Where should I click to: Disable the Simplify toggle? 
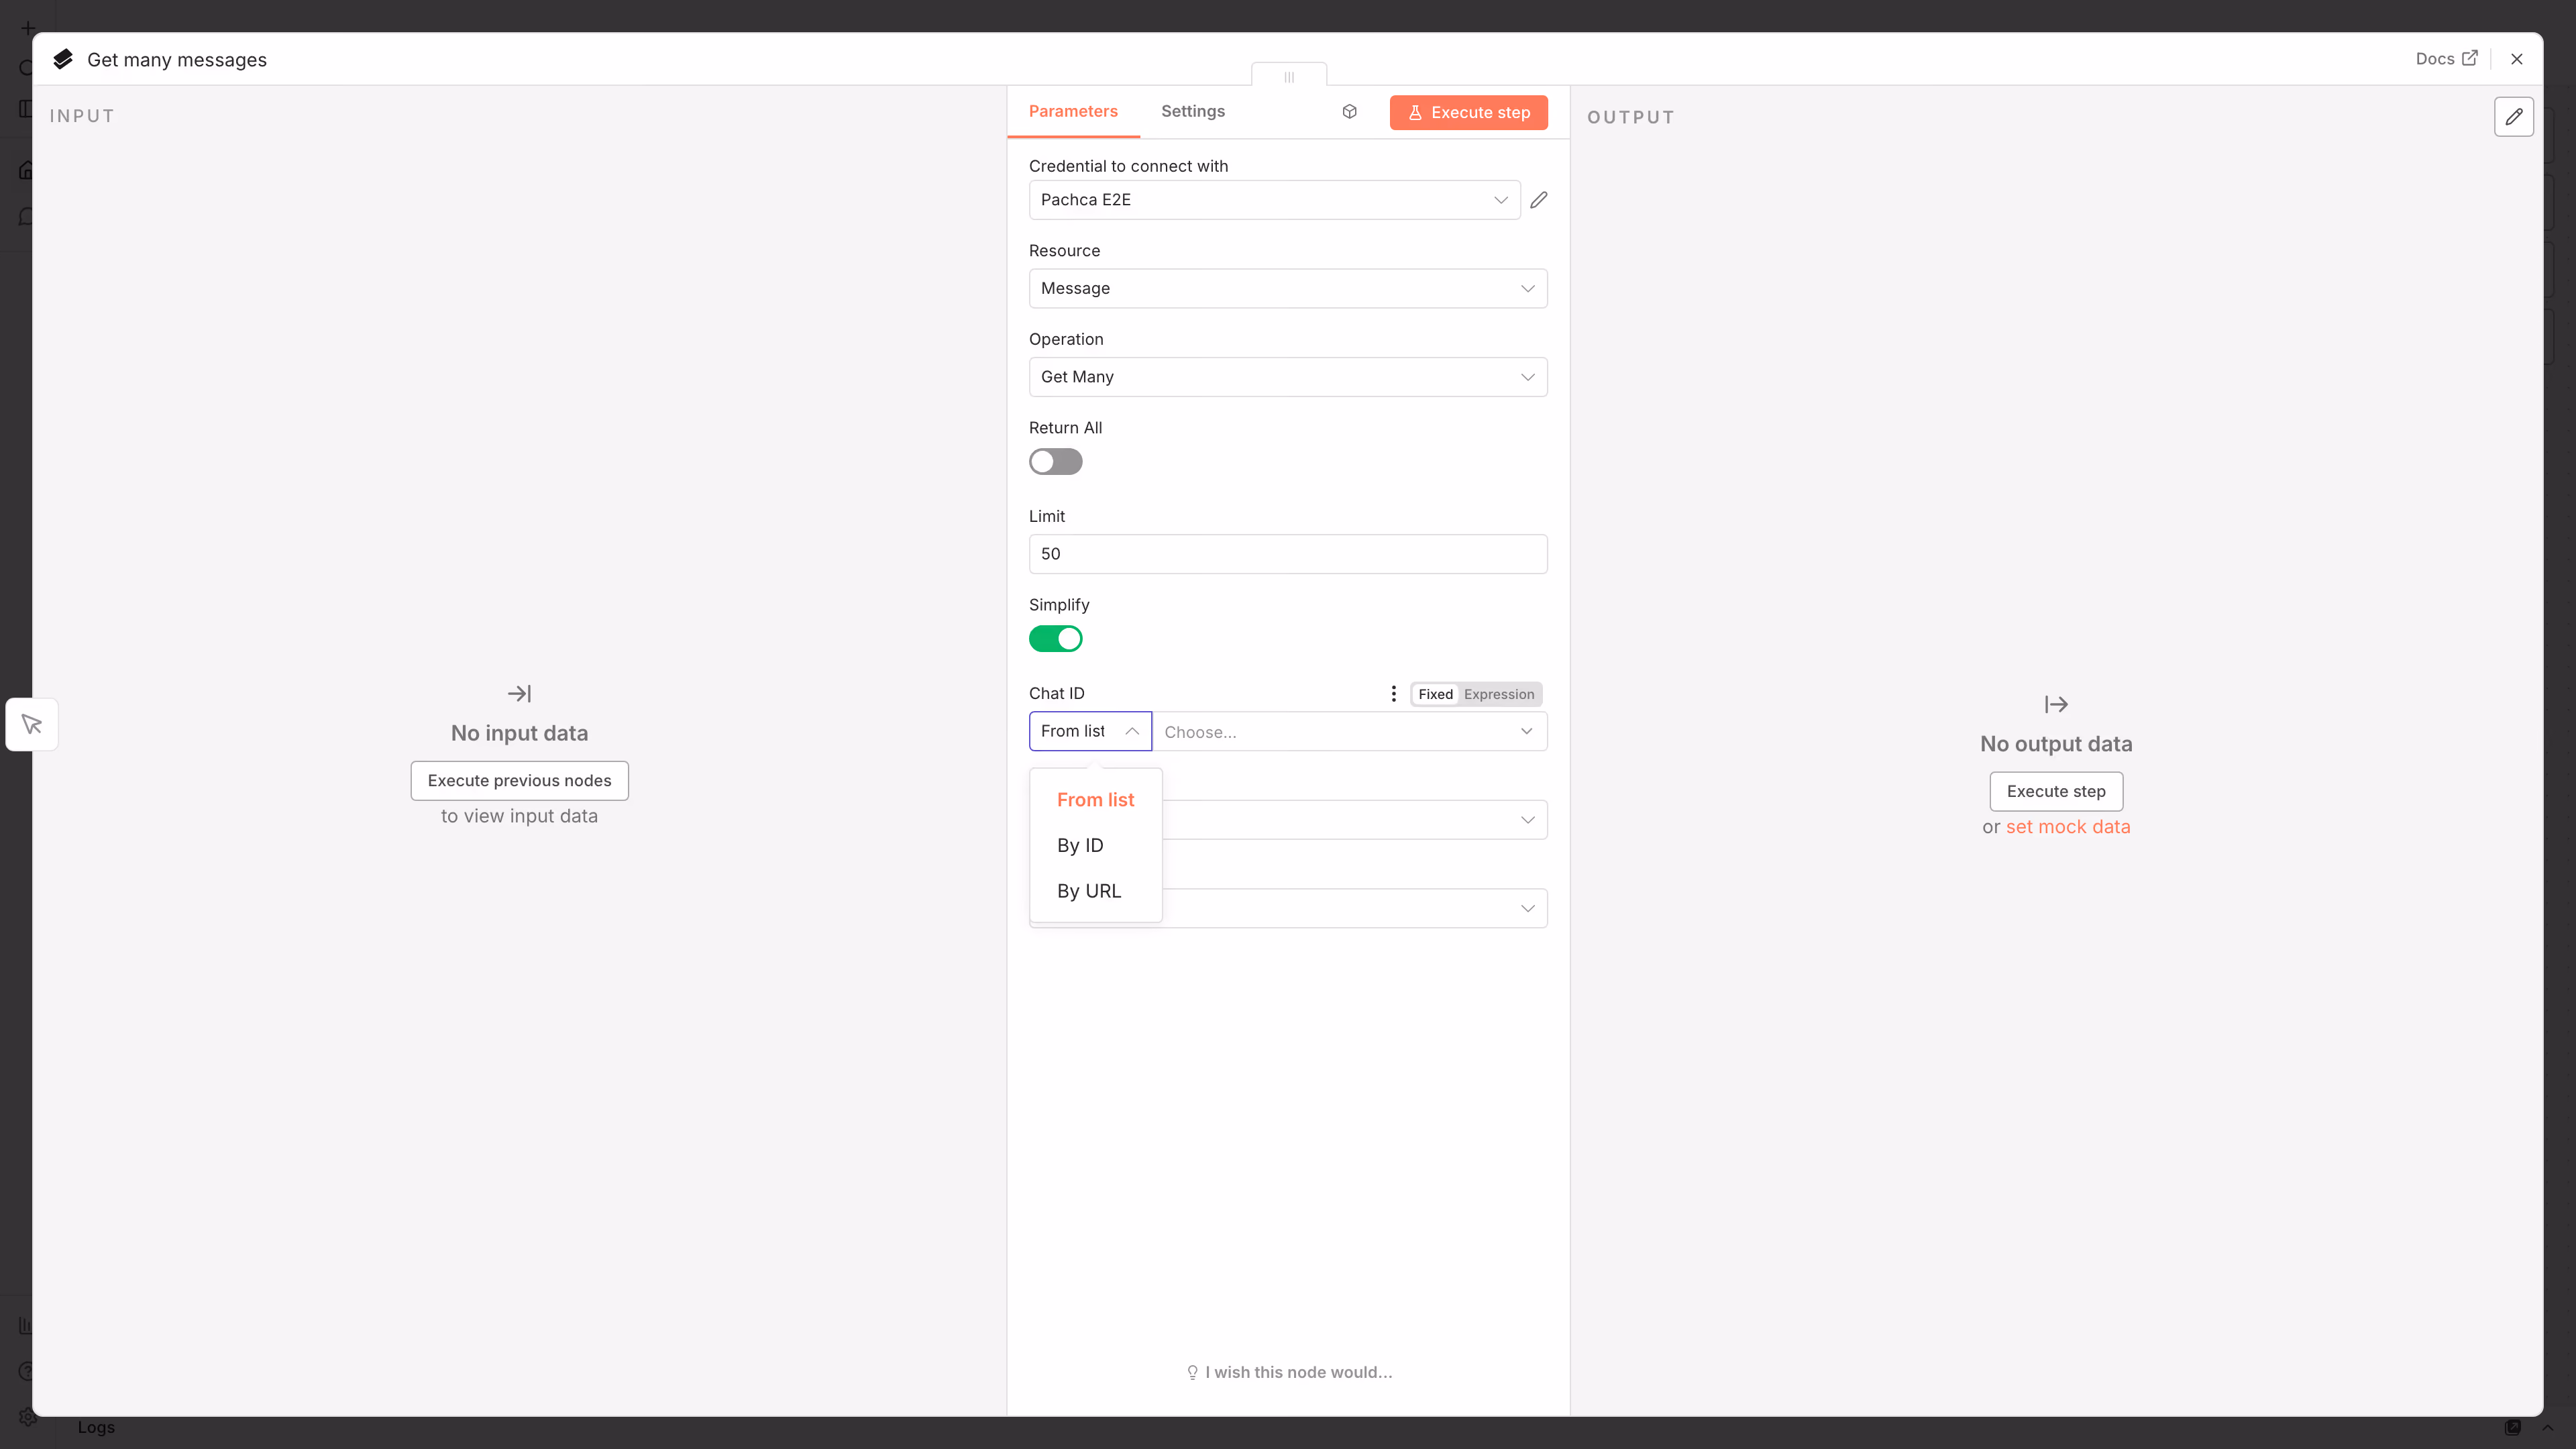coord(1055,639)
